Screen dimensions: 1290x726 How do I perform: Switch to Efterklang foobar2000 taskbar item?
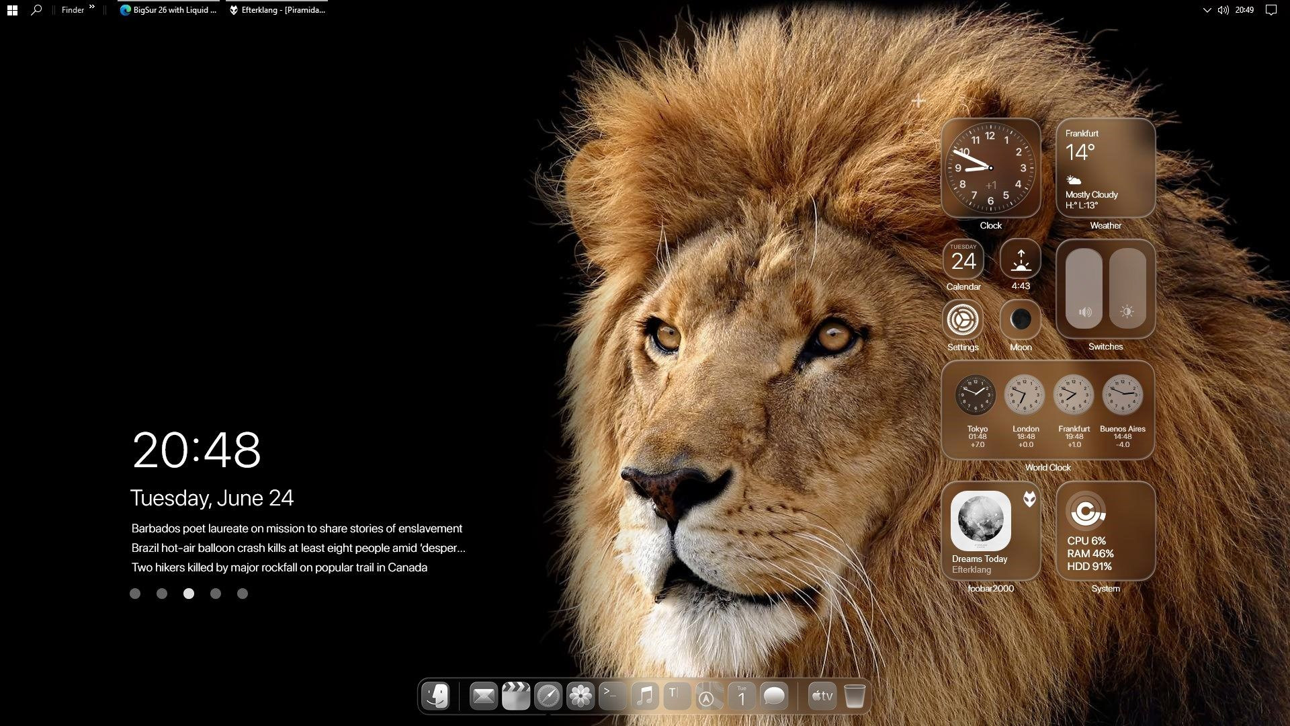point(277,10)
